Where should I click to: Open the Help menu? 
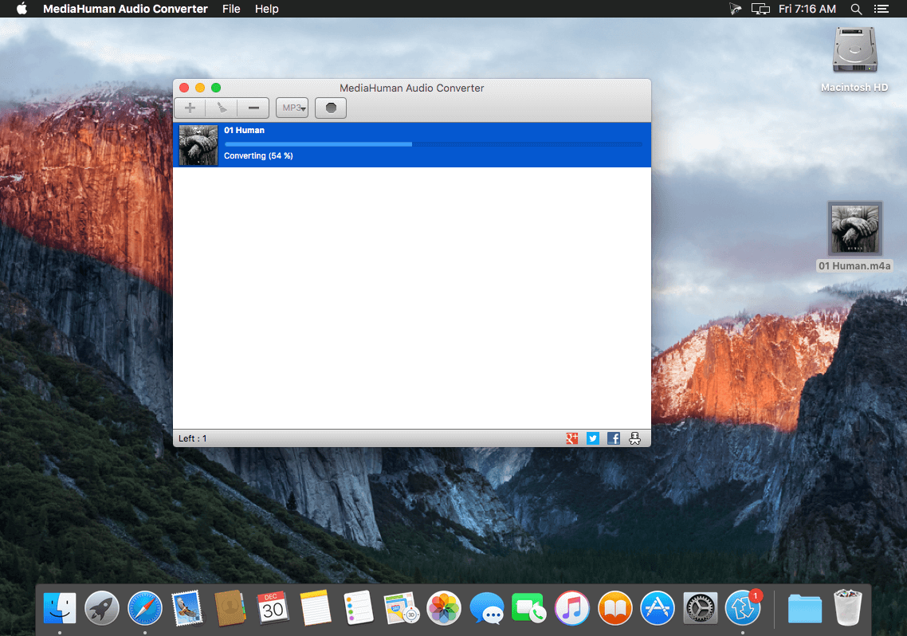point(267,9)
